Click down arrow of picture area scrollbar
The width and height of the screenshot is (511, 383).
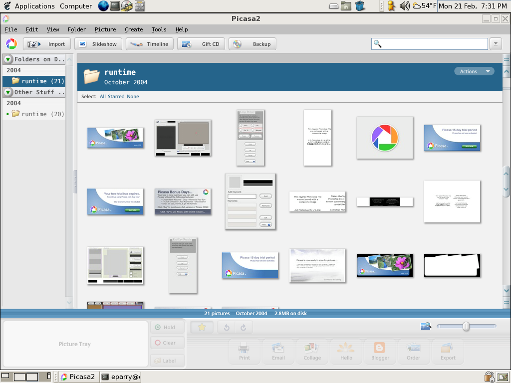point(506,291)
